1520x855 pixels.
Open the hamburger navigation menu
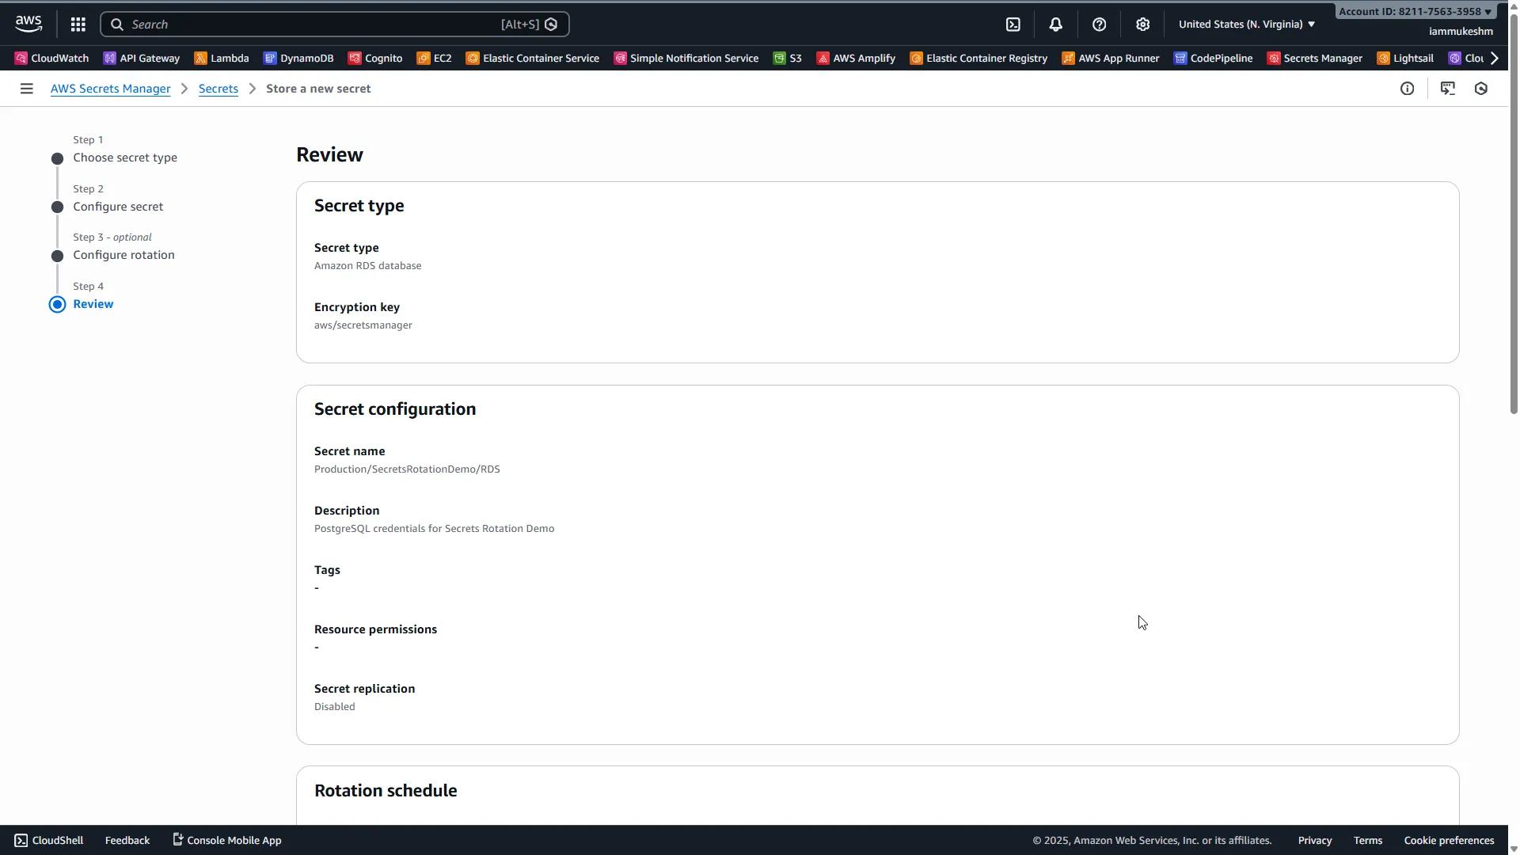click(x=26, y=89)
